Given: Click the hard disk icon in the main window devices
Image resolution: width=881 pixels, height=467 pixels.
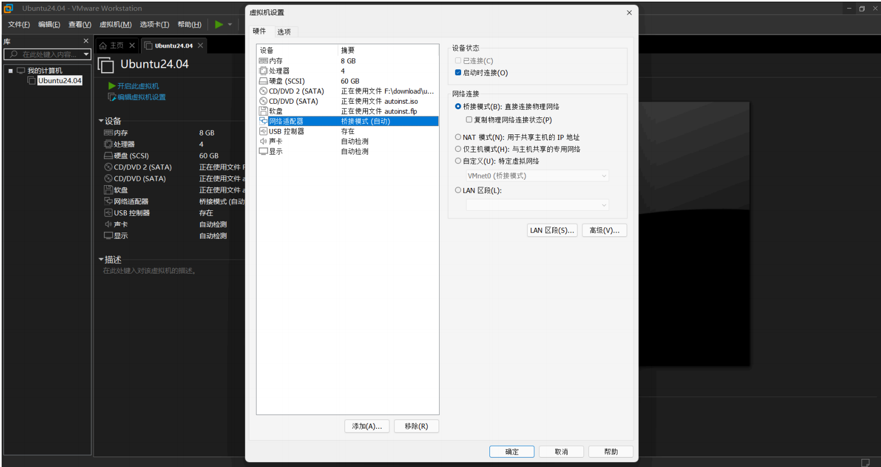Looking at the screenshot, I should pos(108,156).
